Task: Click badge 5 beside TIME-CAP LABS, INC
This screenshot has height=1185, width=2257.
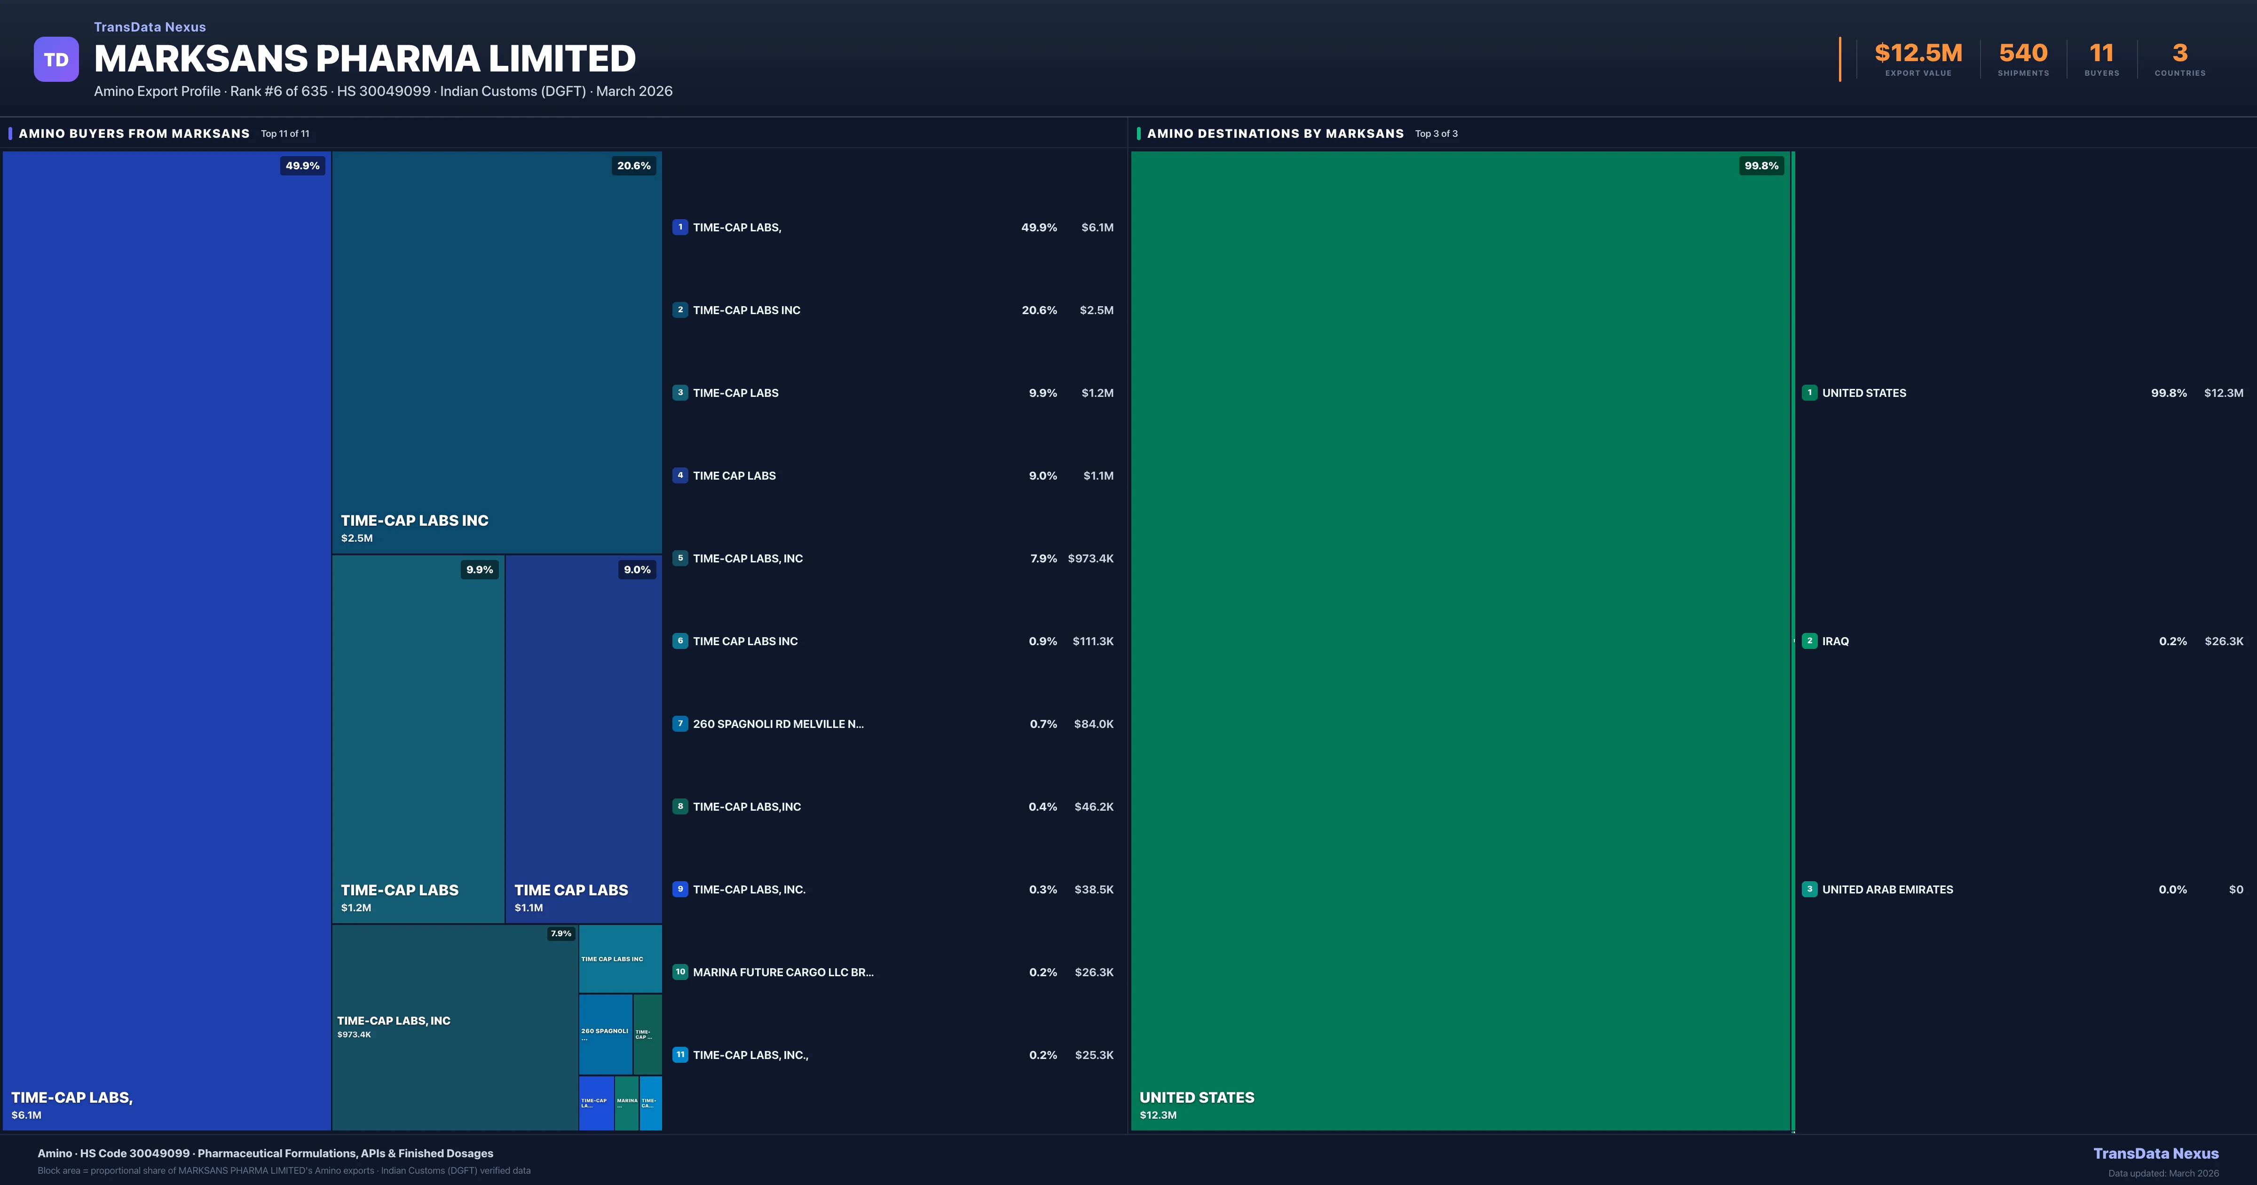Action: [681, 558]
